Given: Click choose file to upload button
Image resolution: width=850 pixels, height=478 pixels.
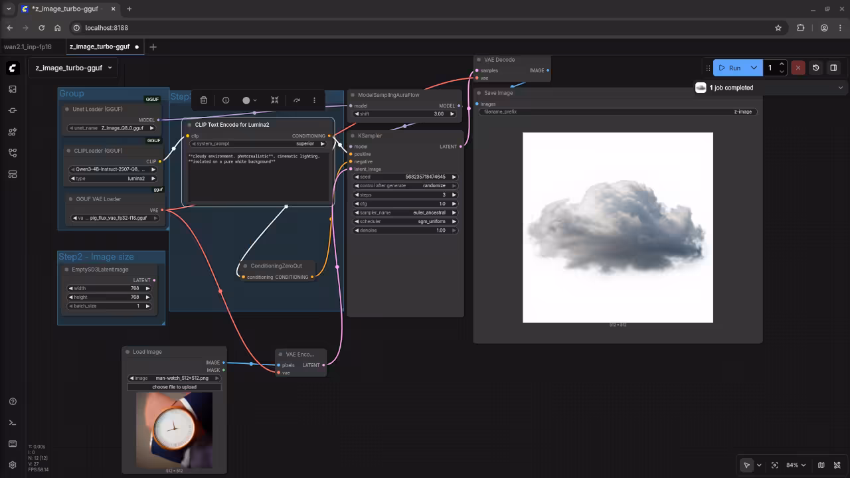Looking at the screenshot, I should 174,386.
